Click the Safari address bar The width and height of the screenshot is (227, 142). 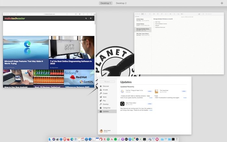coord(49,14)
